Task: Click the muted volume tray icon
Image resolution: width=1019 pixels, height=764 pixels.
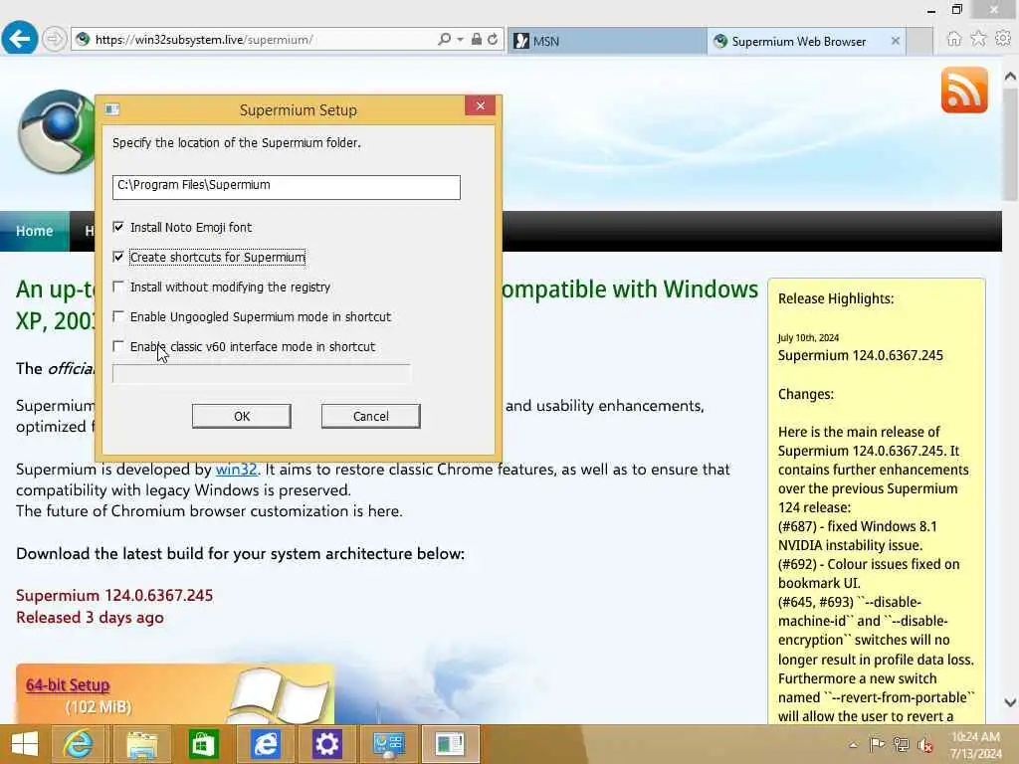Action: tap(924, 744)
